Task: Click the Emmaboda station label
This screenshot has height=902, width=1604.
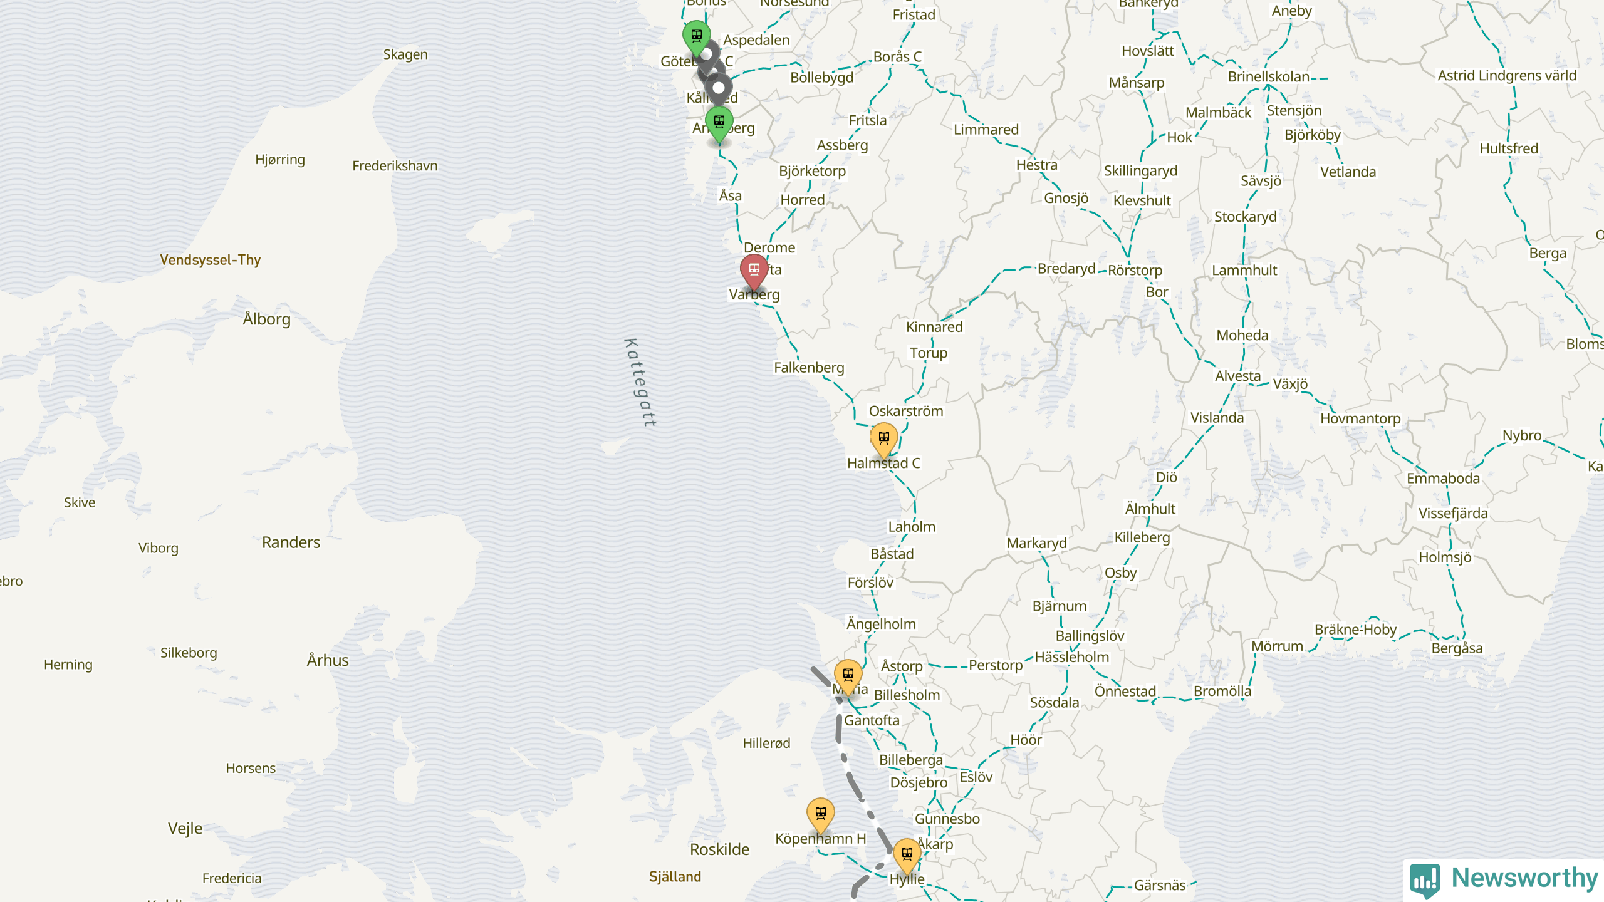Action: pos(1443,479)
